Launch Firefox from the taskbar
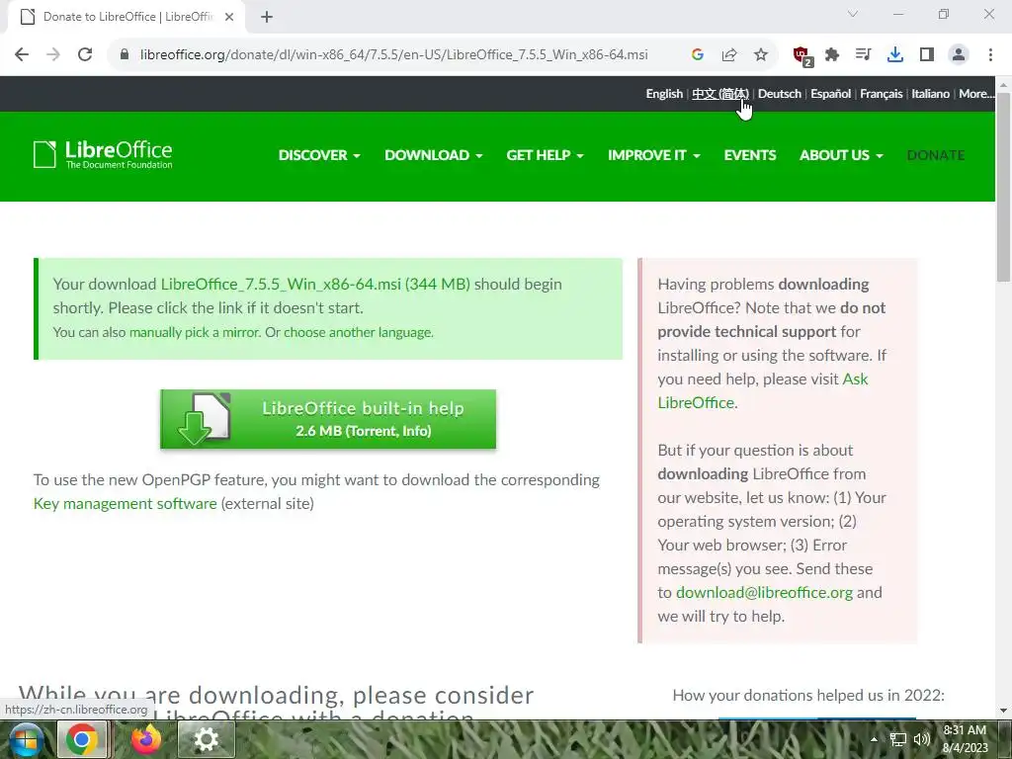 click(146, 739)
